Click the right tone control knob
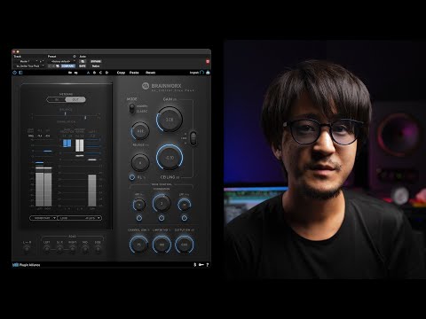Viewport: 426px width, 319px height. 185,205
